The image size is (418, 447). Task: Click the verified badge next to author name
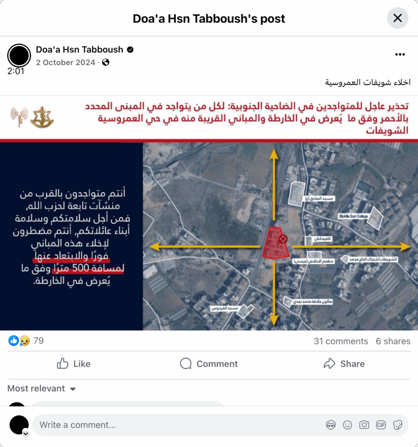130,50
